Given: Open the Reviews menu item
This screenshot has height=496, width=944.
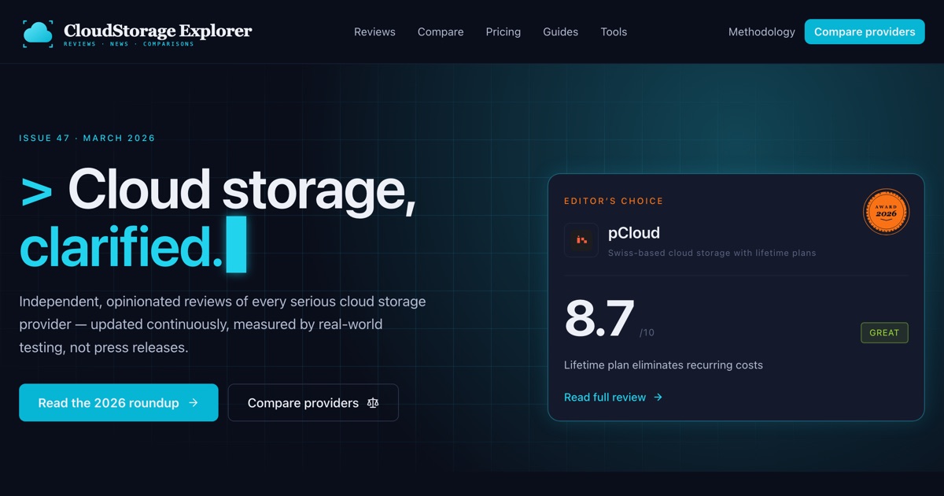Looking at the screenshot, I should [374, 32].
